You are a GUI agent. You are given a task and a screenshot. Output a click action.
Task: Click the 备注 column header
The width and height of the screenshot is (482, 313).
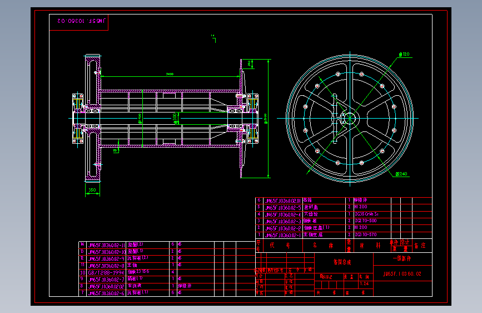pyautogui.click(x=420, y=246)
